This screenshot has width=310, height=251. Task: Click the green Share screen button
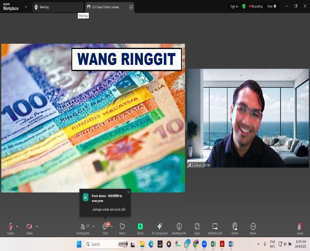[x=140, y=227]
